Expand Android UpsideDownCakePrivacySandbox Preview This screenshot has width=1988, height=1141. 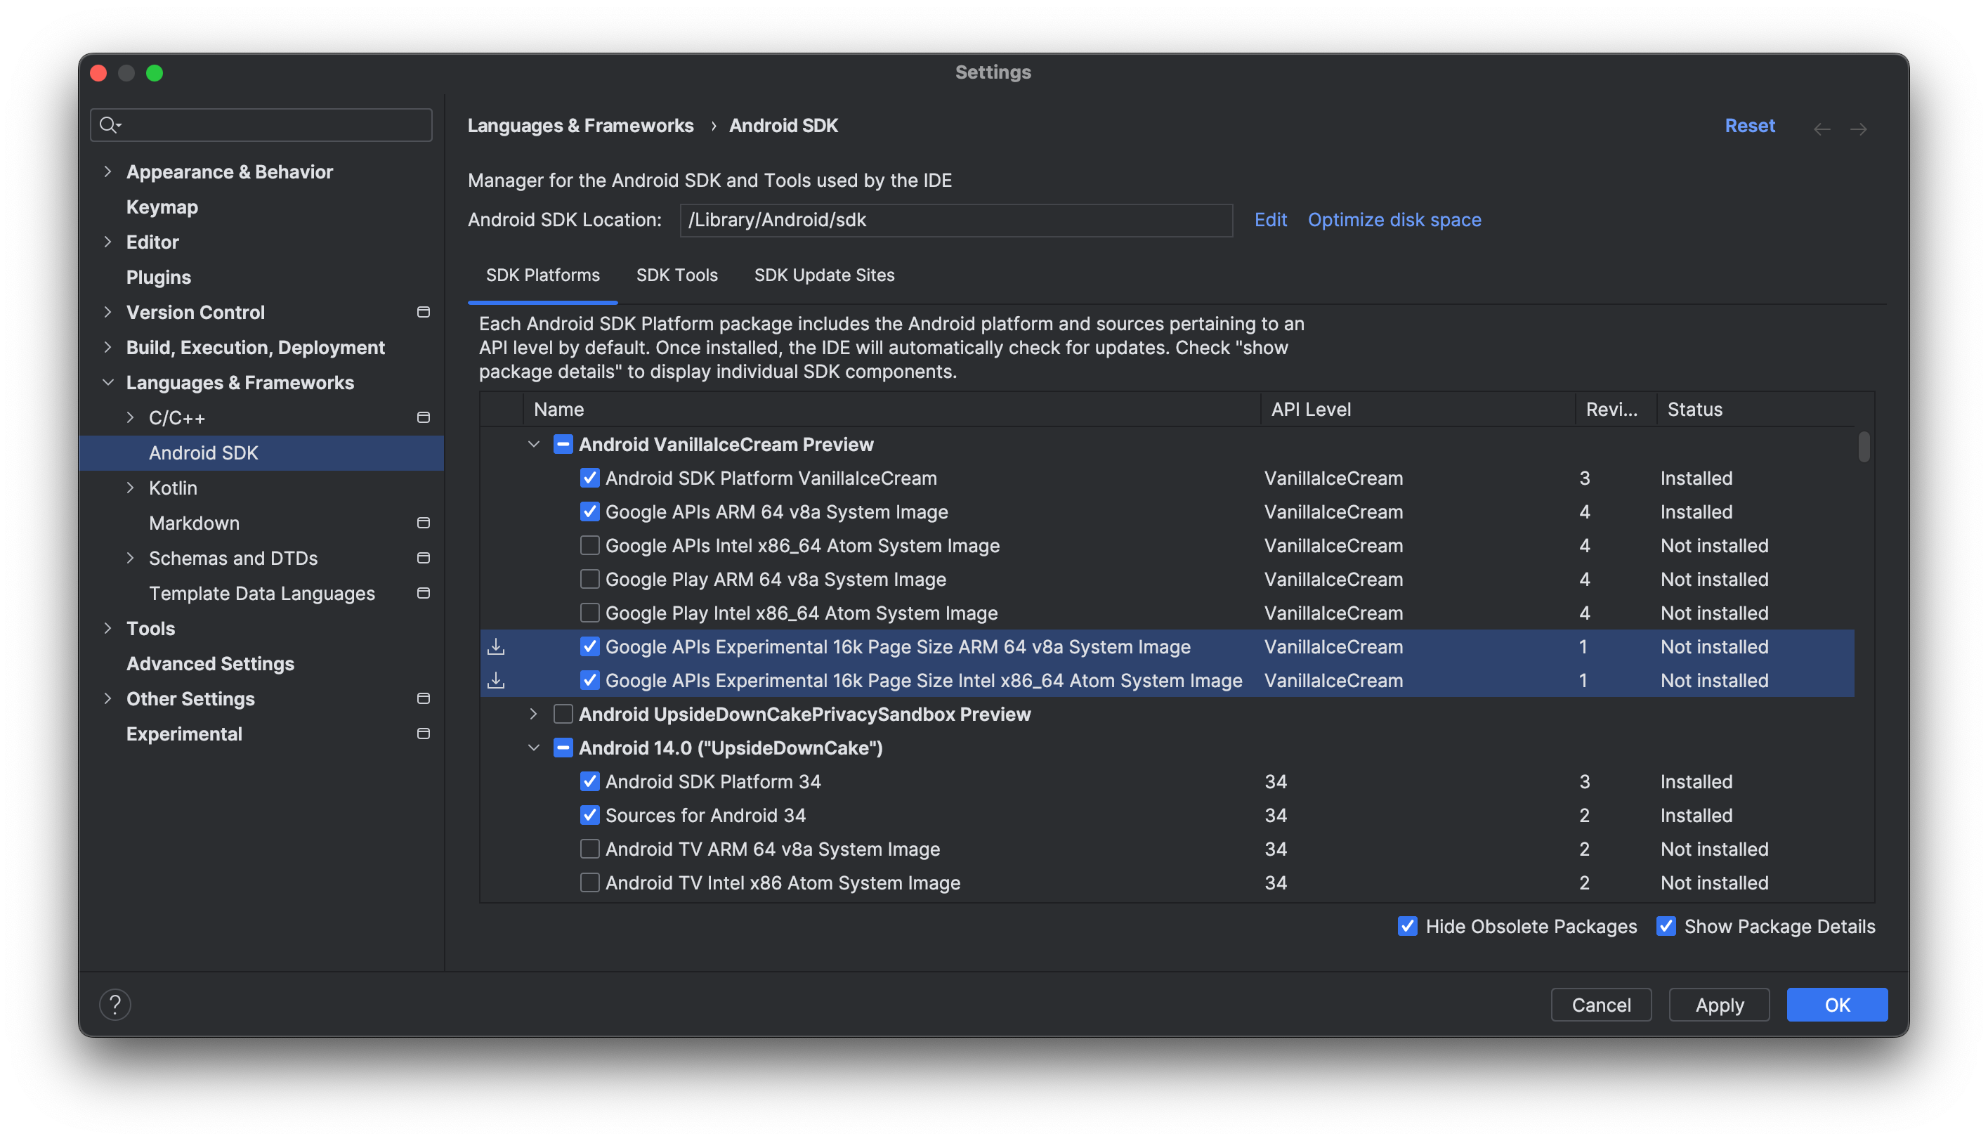(x=537, y=714)
